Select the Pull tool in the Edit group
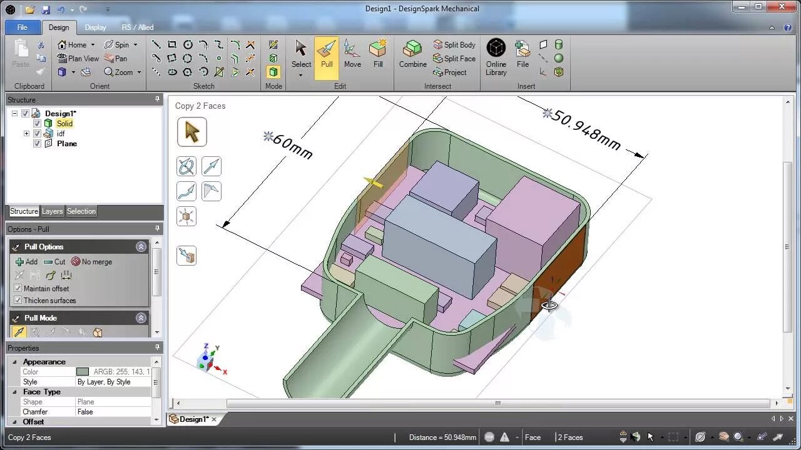This screenshot has height=450, width=801. click(326, 55)
